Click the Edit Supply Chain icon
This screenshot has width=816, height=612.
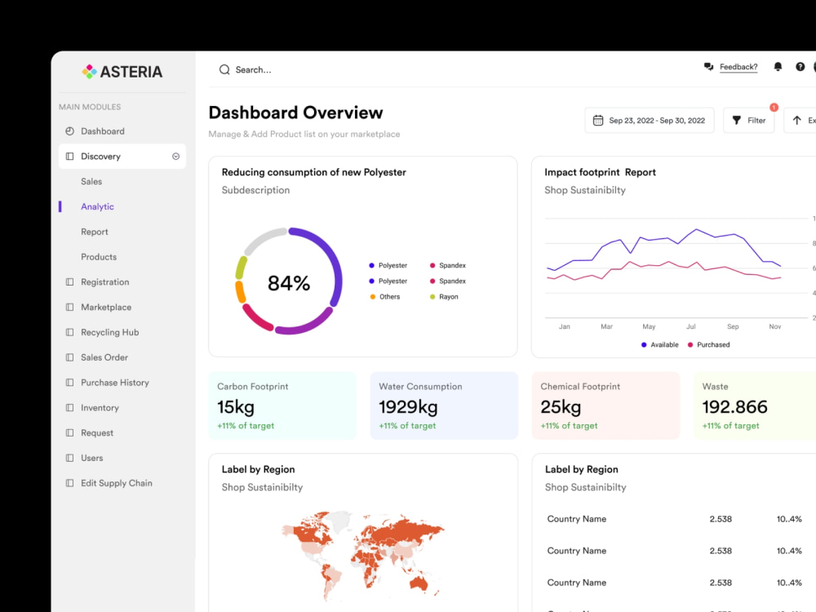click(x=69, y=483)
